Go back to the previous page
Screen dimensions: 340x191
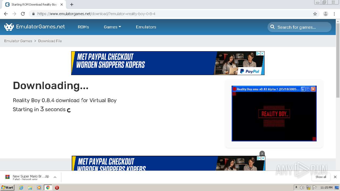pyautogui.click(x=6, y=14)
